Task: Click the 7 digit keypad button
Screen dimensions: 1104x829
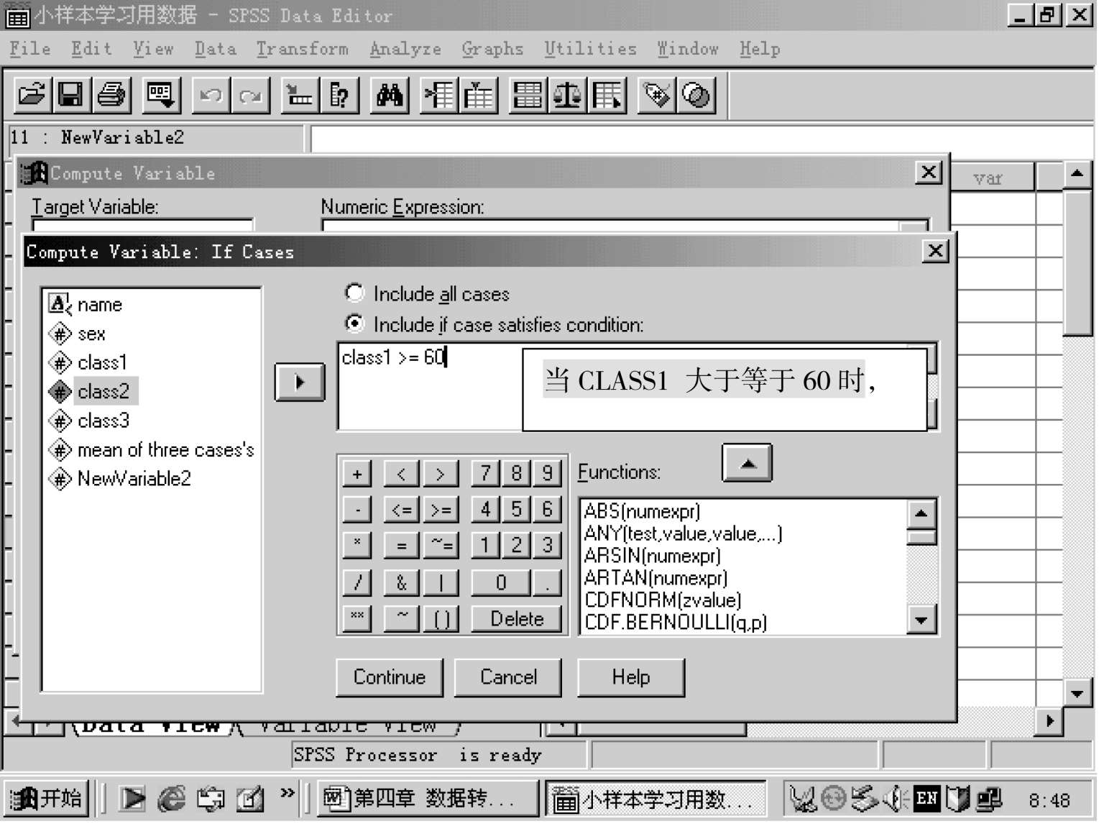Action: (x=486, y=473)
